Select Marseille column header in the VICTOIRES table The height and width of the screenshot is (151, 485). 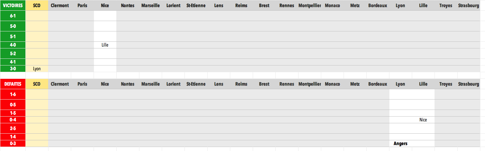150,5
